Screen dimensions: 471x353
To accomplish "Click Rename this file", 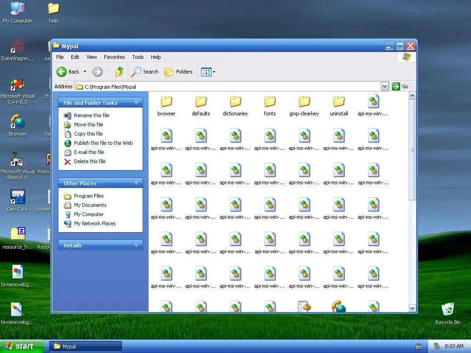I will pos(87,115).
